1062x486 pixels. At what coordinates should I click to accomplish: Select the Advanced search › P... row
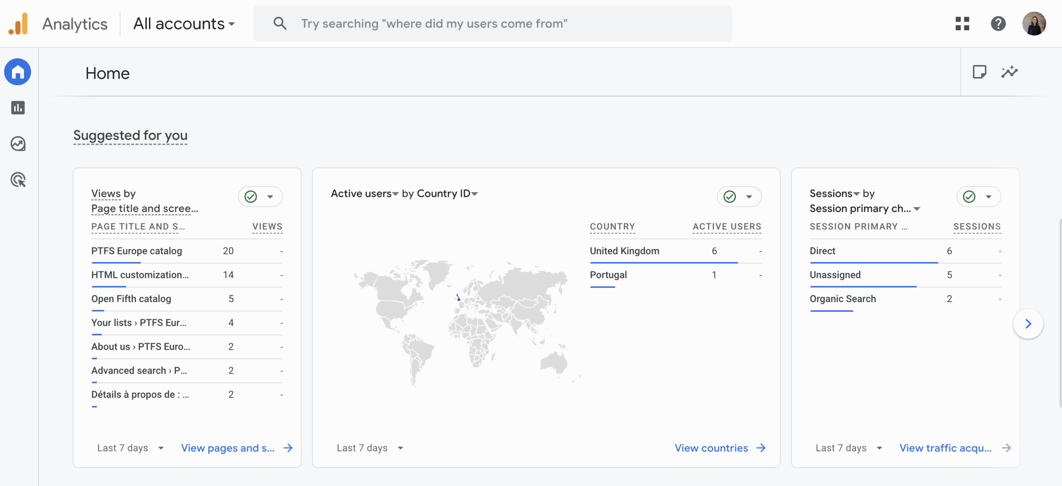coord(187,371)
